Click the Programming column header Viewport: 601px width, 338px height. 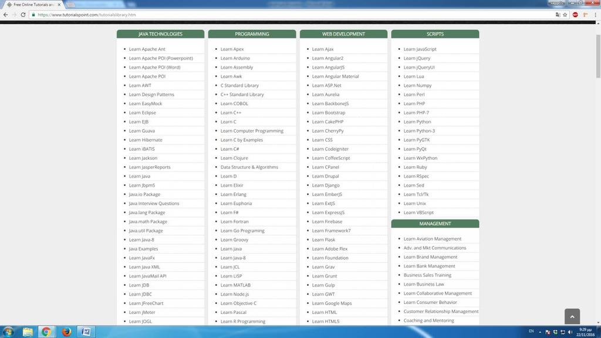pos(252,34)
